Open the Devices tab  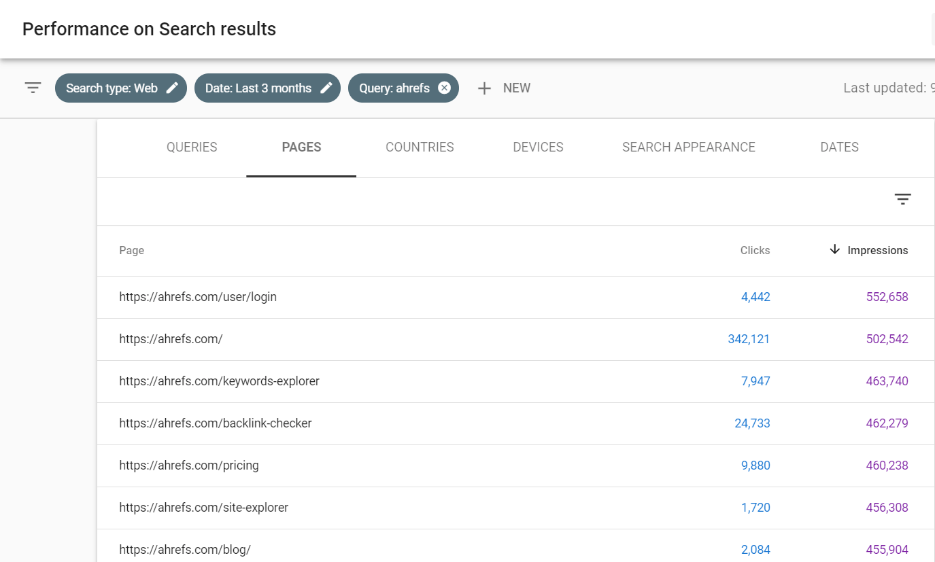point(538,147)
